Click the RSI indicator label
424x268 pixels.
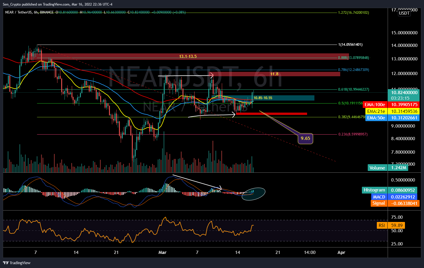[382, 225]
